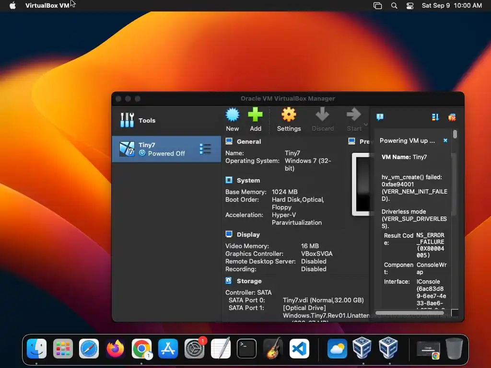Click the General section monitor icon

point(229,141)
